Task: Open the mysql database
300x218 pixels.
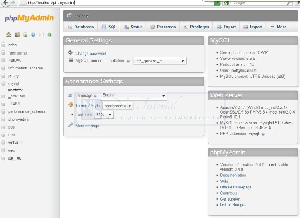Action: coord(14,84)
